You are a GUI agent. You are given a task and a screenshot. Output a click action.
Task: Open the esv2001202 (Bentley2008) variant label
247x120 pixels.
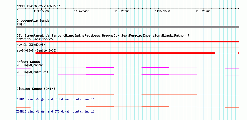pos(37,50)
